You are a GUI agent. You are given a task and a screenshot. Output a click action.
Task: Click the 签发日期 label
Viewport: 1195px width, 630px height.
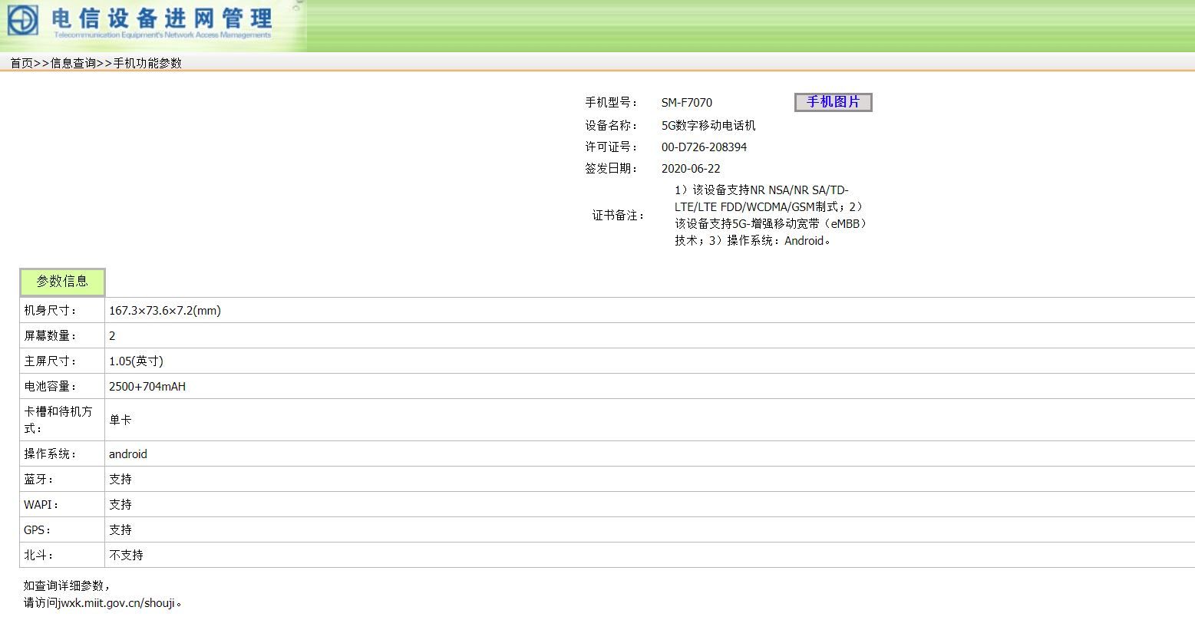[x=612, y=169]
